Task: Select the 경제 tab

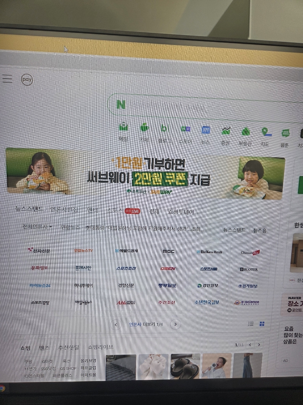Action: point(154,211)
